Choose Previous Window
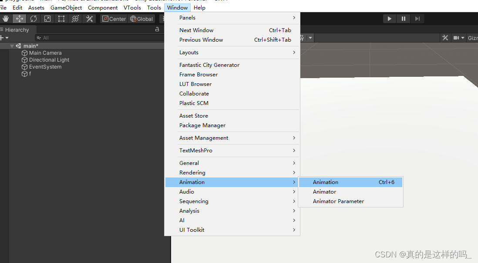Screen dimensions: 478x263 tap(232, 40)
